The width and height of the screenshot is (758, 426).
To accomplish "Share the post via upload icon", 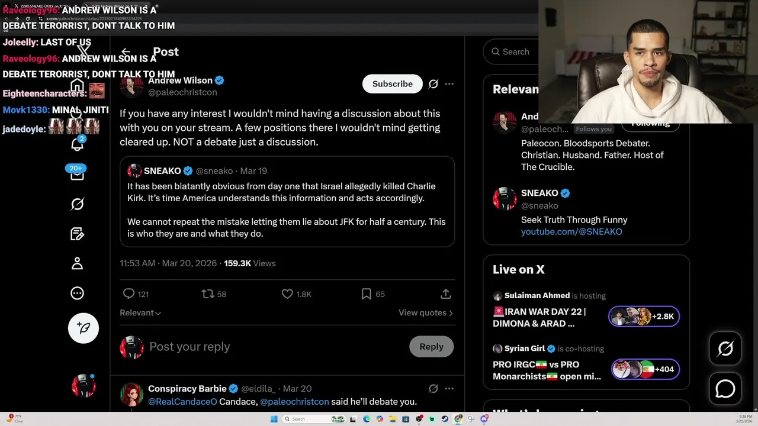I will pos(446,294).
